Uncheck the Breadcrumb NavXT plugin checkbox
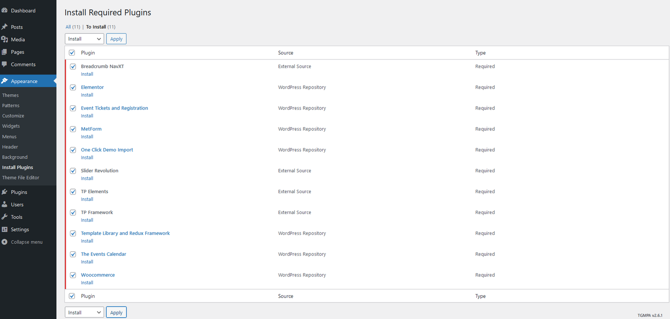Screen dimensions: 670x319 pos(73,66)
